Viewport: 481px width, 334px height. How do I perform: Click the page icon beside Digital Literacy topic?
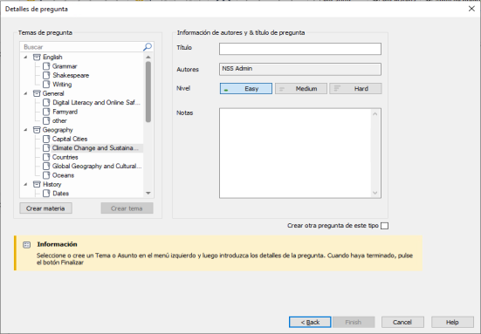click(x=46, y=102)
